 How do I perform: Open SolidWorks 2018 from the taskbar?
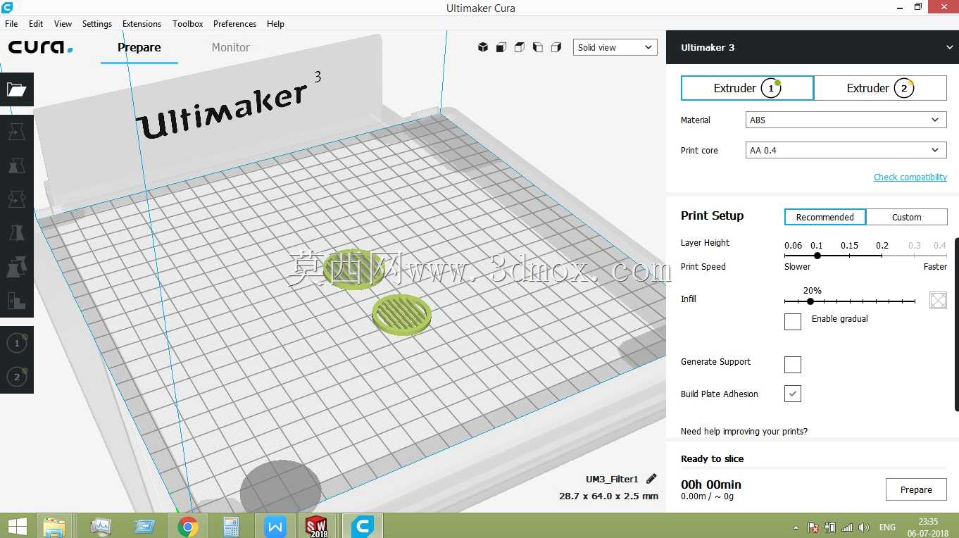[318, 526]
